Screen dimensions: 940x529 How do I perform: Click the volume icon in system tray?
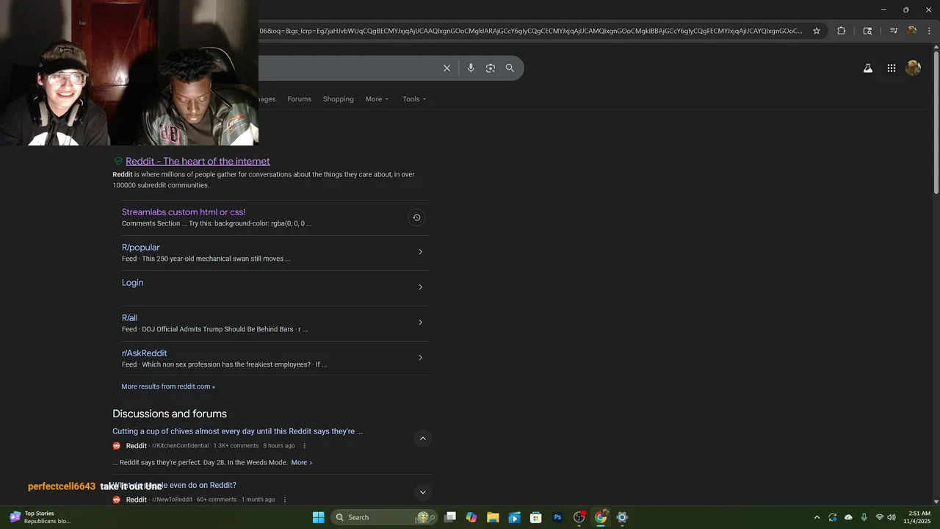(892, 517)
